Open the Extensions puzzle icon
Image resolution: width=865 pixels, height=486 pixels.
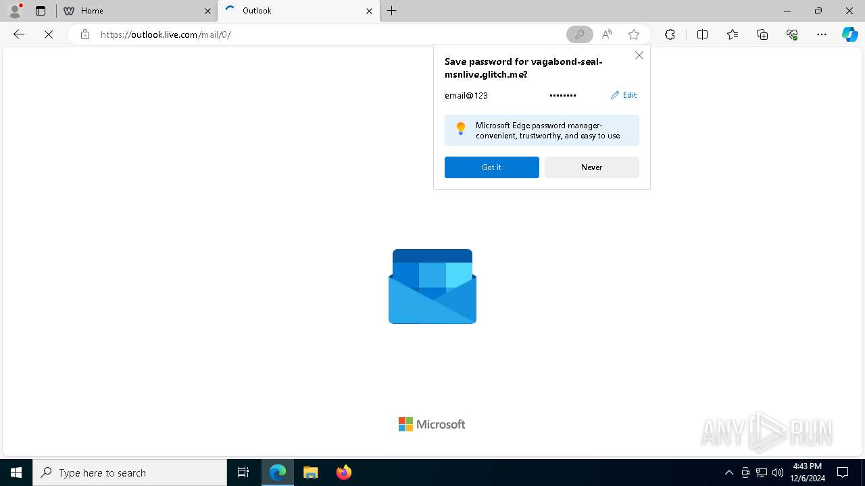tap(670, 34)
